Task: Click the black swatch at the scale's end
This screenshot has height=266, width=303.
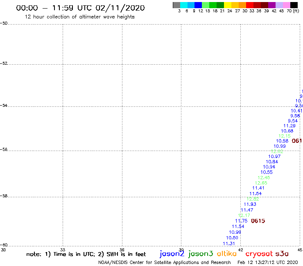Action: coord(294,5)
